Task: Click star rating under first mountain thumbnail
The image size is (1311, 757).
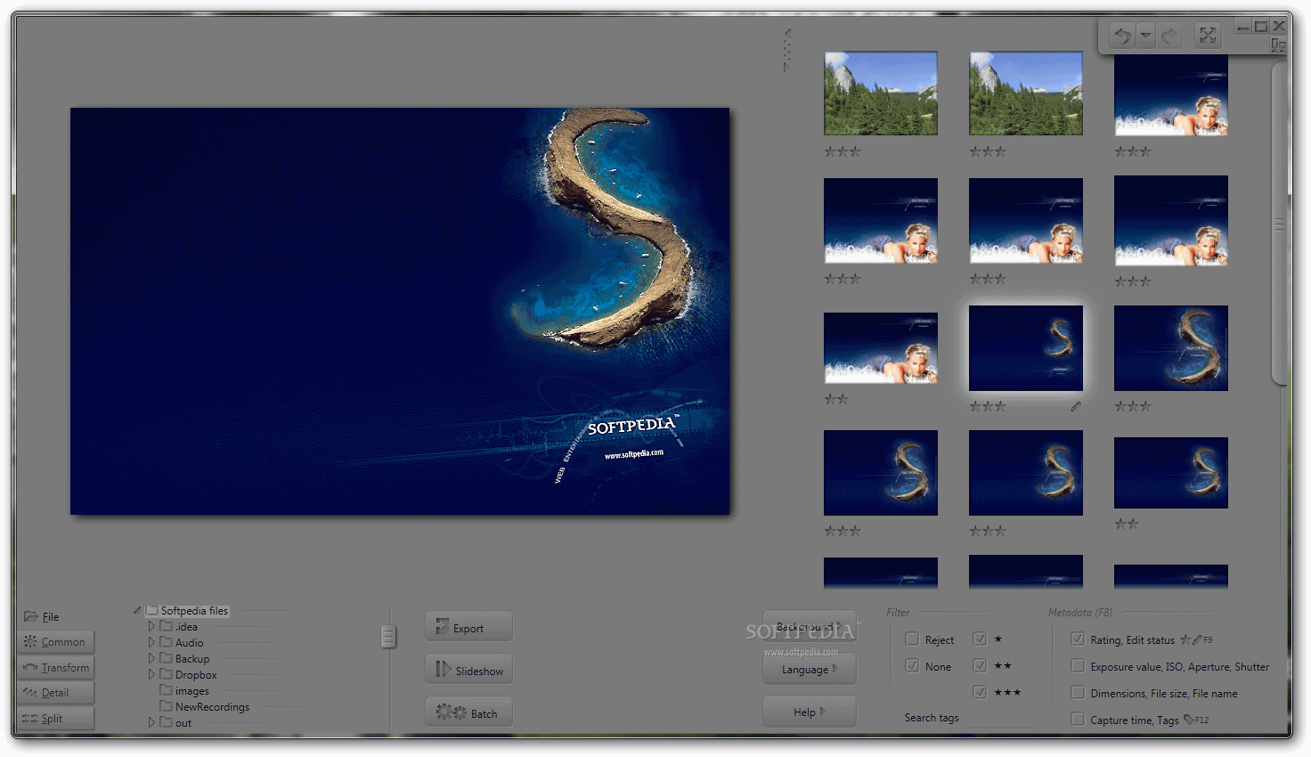Action: [843, 151]
